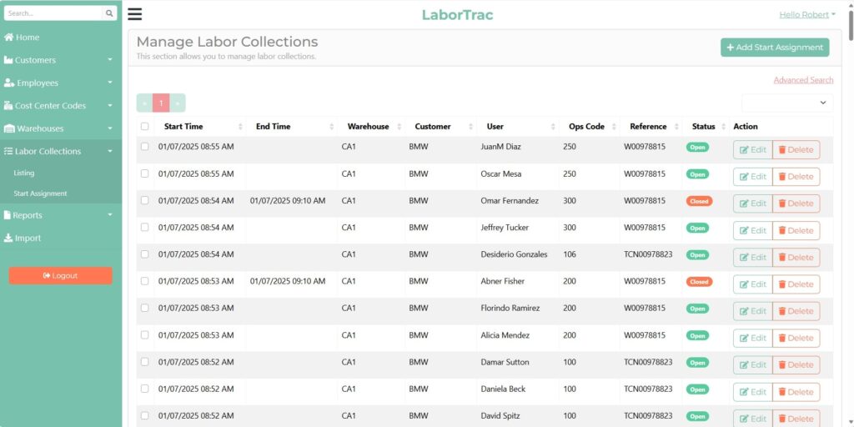854x427 pixels.
Task: Select the Omar Fernandez row checkbox
Action: 145,201
